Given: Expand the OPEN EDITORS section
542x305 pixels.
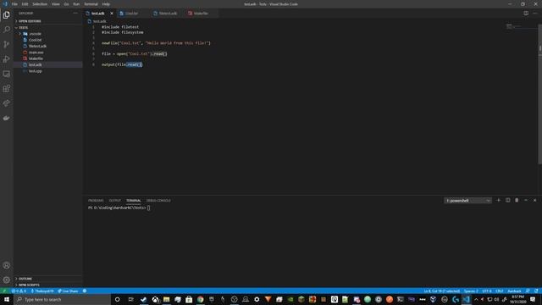Looking at the screenshot, I should point(48,21).
